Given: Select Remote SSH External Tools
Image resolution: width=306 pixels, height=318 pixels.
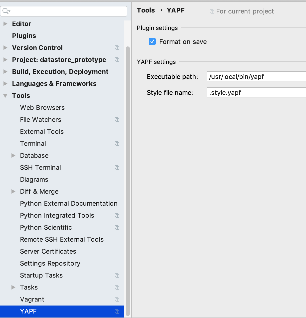Looking at the screenshot, I should click(x=62, y=239).
